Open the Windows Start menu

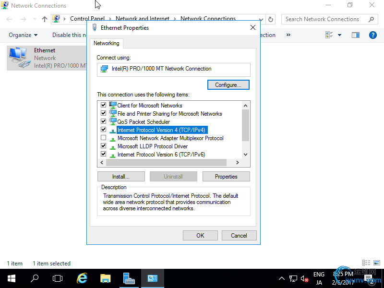click(x=12, y=278)
